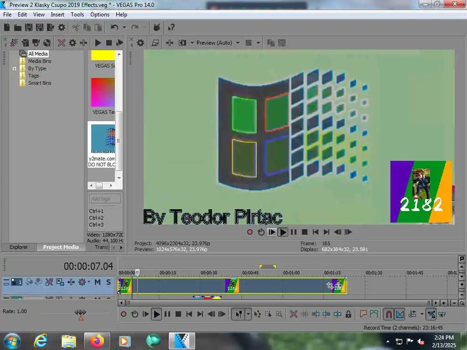Open the Save As dialog

39,28
